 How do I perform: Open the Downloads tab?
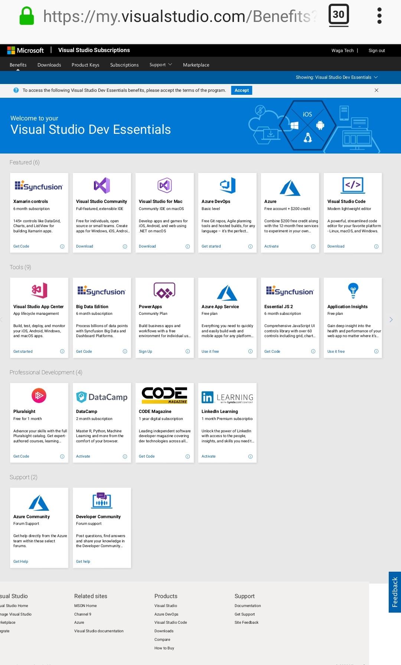pos(49,65)
